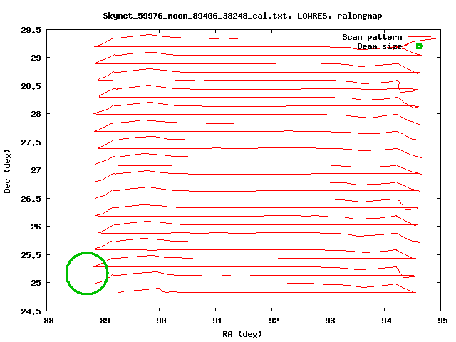The image size is (456, 342).
Task: Click the y-axis tick label 27.5
Action: tap(31, 142)
